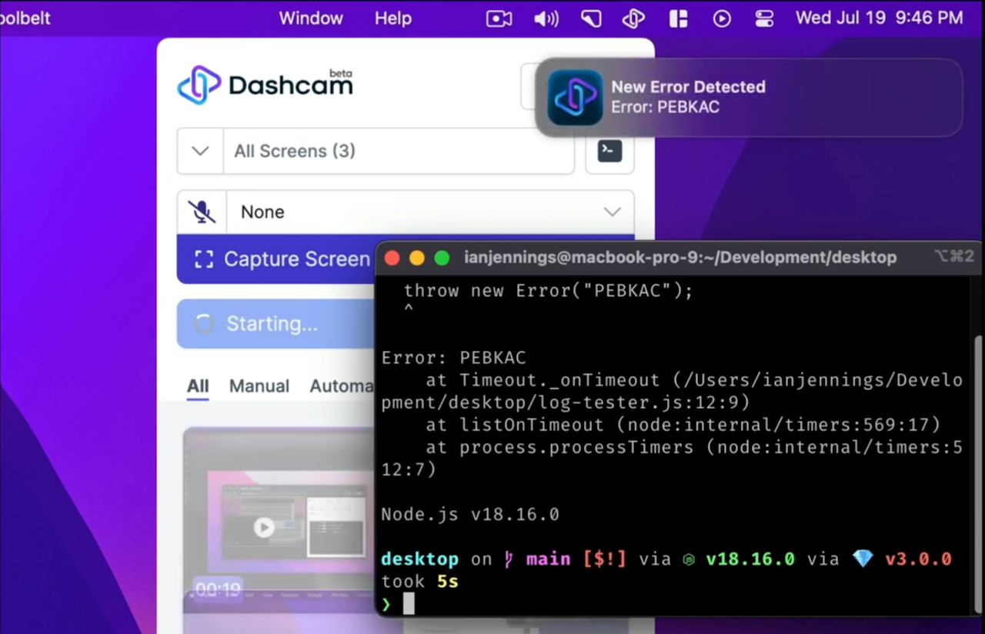Click the camera icon in menu bar
The width and height of the screenshot is (985, 634).
pyautogui.click(x=499, y=18)
